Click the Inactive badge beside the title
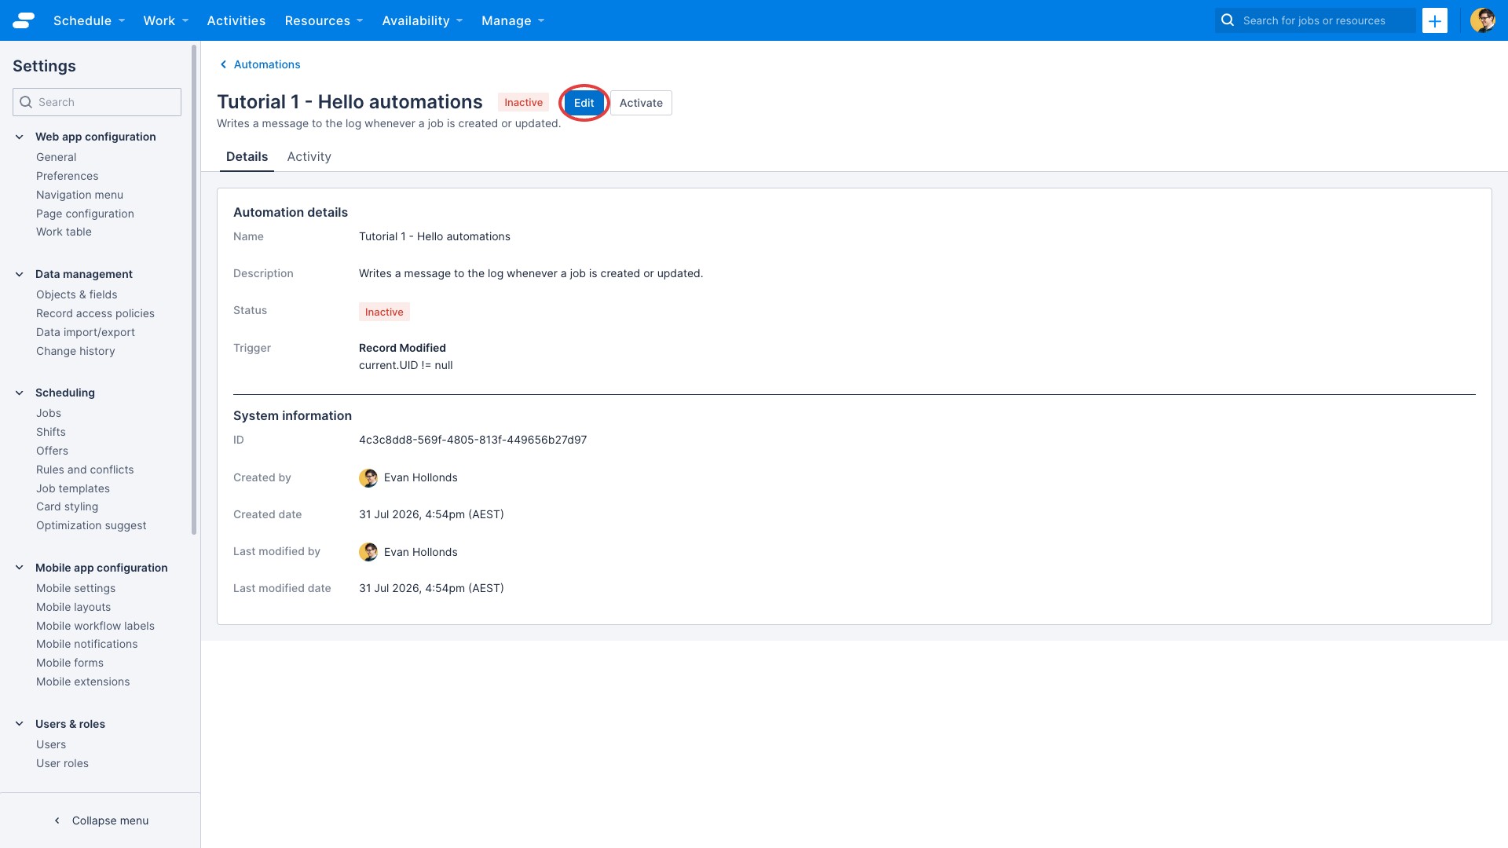Viewport: 1508px width, 848px height. 523,102
